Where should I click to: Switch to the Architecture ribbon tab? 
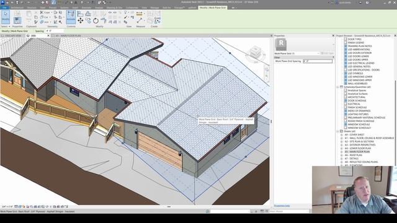(17, 7)
